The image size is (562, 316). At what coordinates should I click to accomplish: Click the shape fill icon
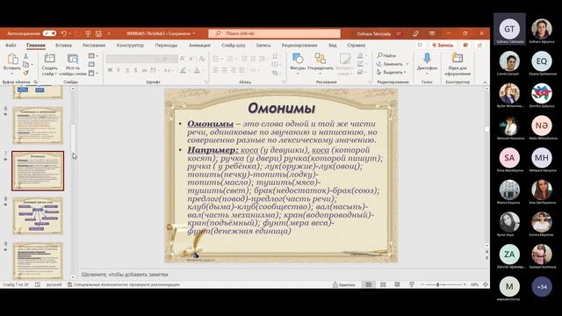(360, 56)
